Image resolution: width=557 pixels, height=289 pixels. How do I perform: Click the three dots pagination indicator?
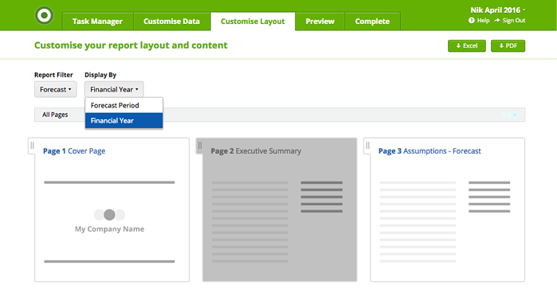tap(509, 115)
